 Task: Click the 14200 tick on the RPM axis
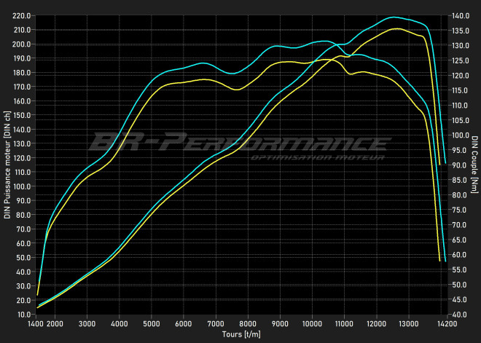click(445, 323)
